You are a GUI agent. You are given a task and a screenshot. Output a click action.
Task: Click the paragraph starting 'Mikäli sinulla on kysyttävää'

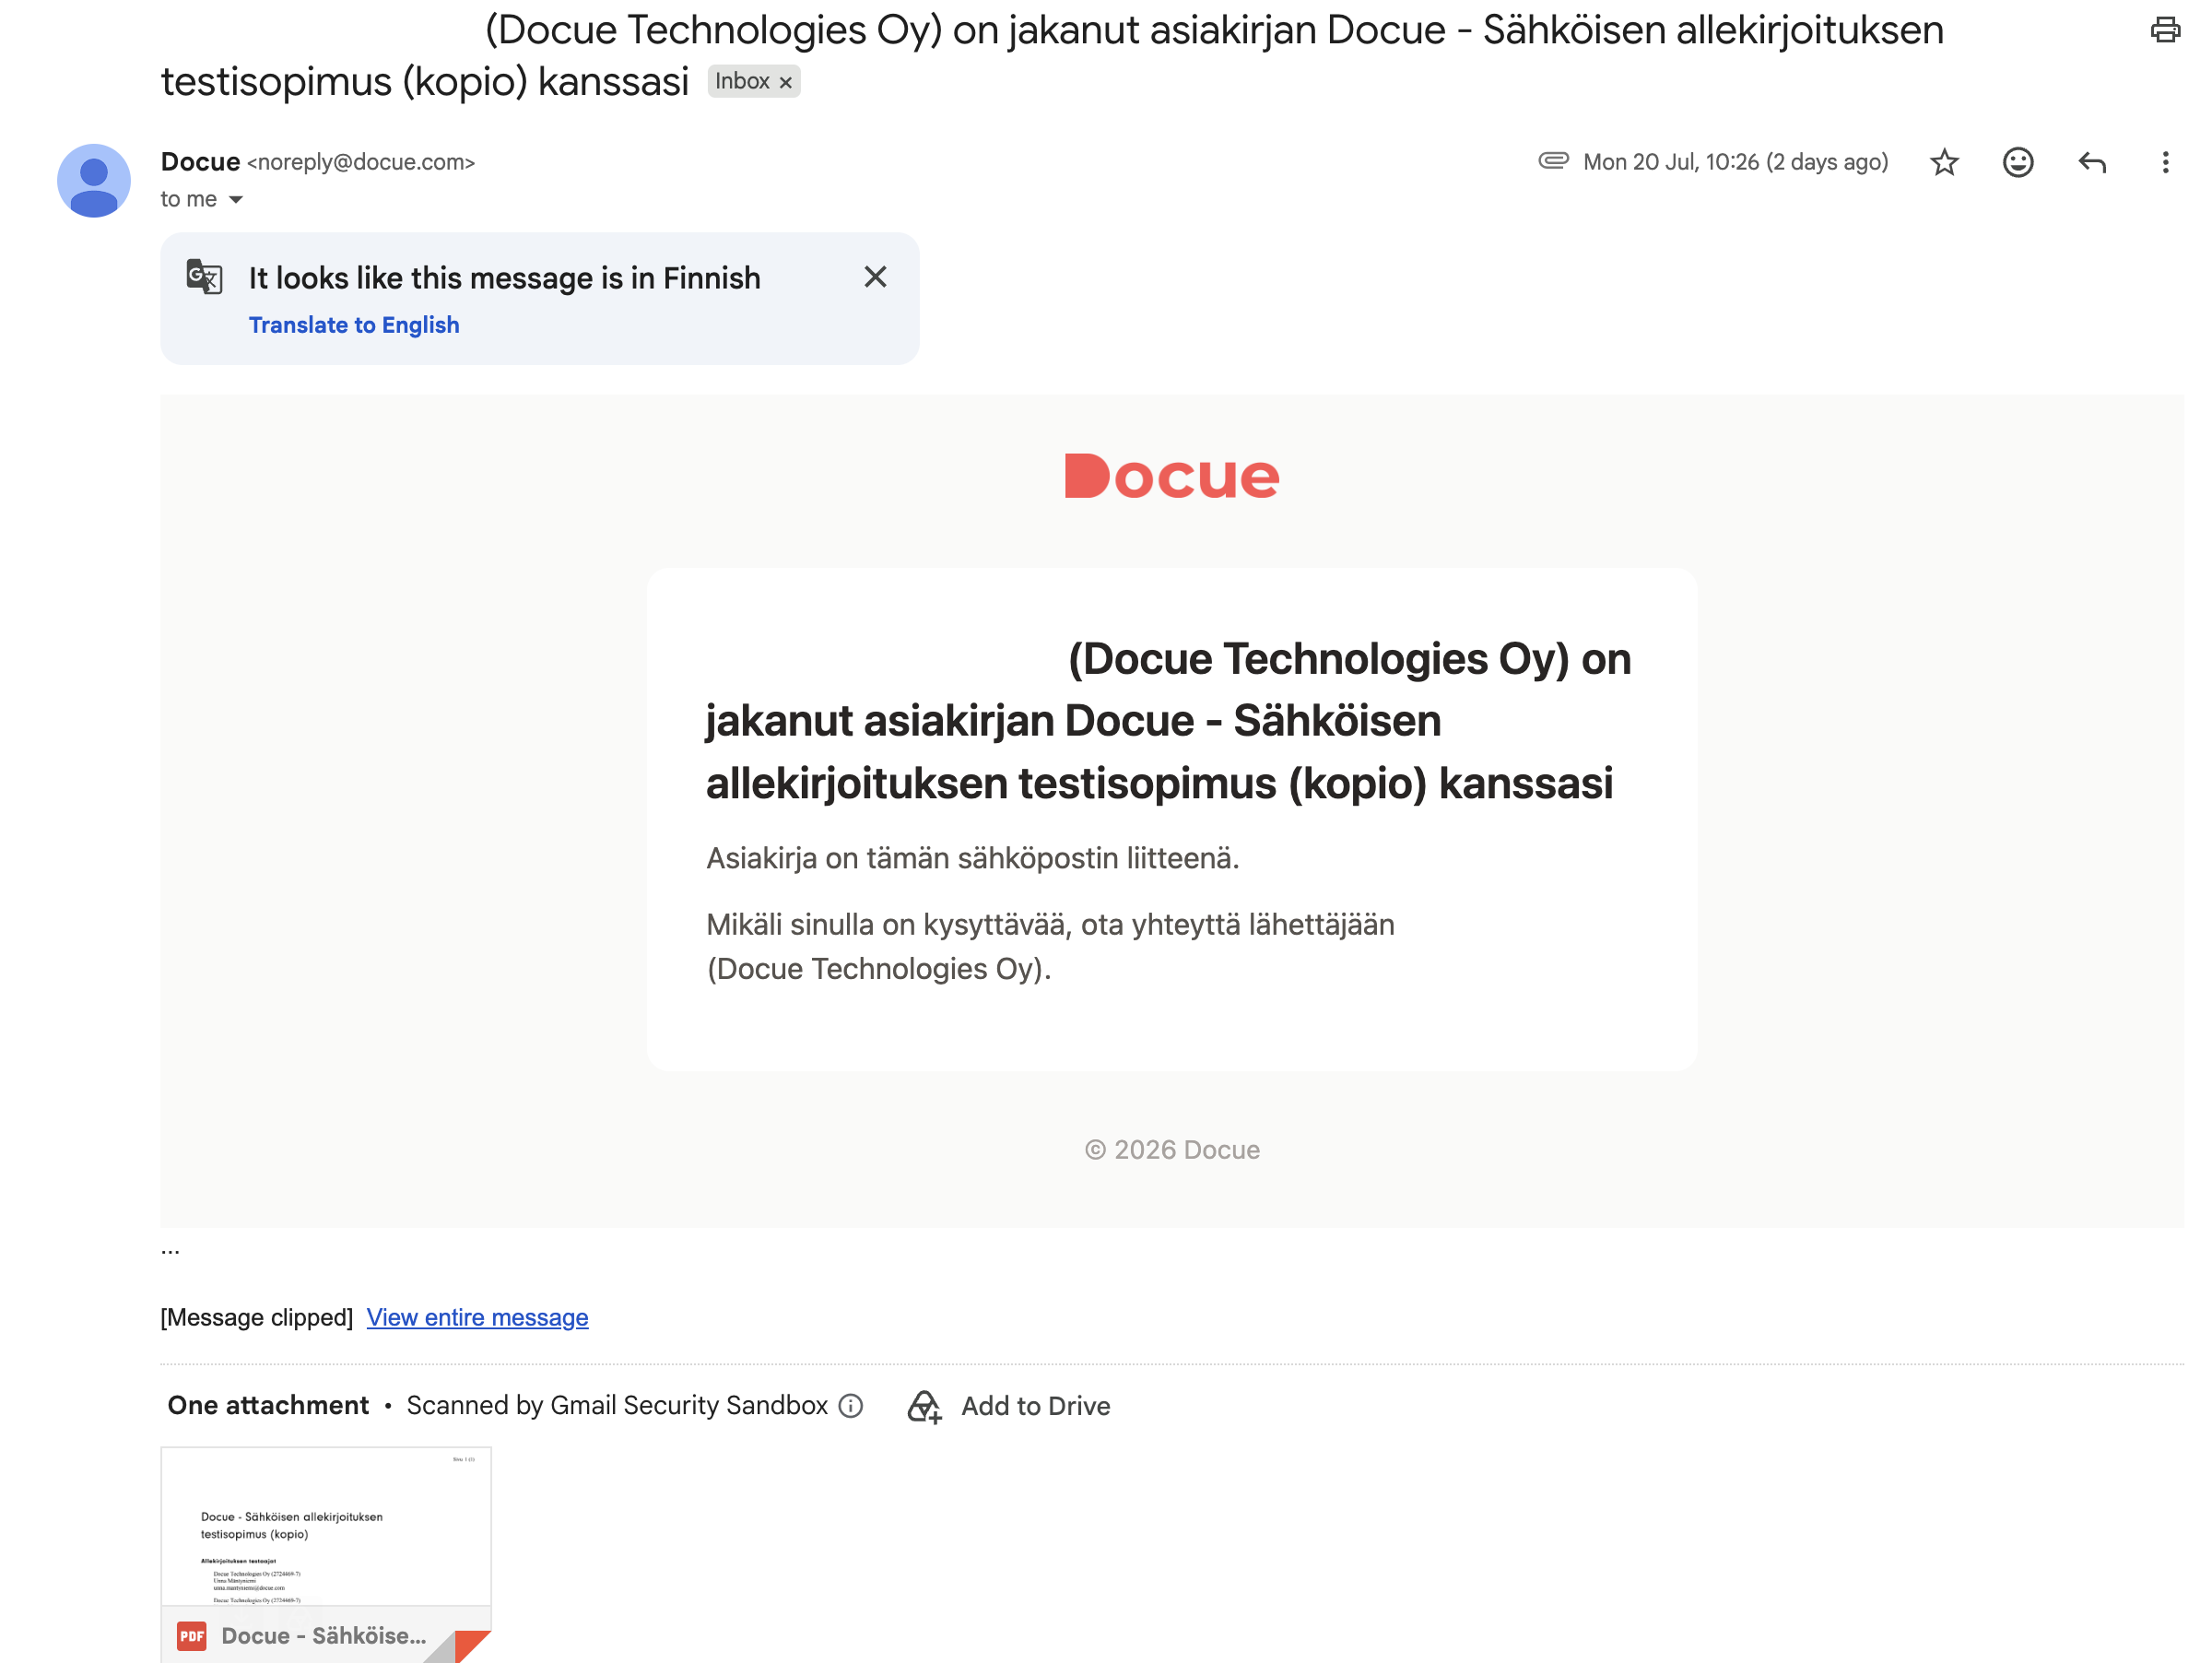click(1051, 946)
